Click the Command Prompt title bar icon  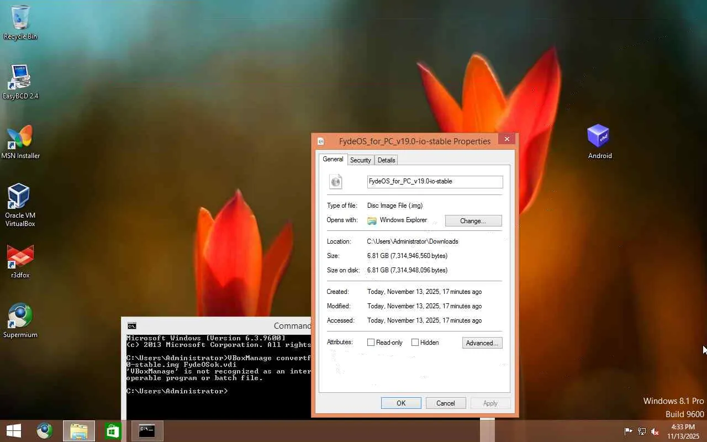tap(131, 326)
